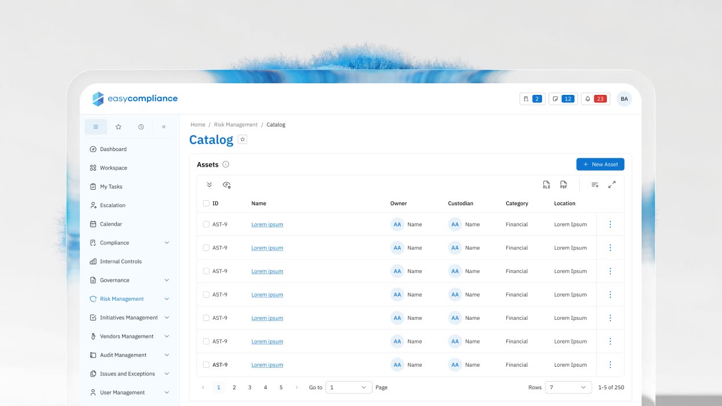722x406 pixels.
Task: Expand the Governance submenu chevron
Action: click(x=167, y=280)
